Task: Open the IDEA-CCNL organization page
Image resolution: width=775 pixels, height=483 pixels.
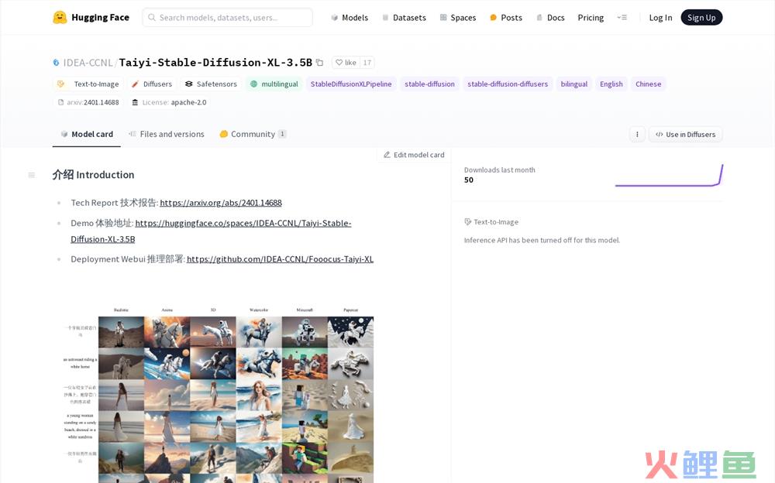Action: tap(88, 63)
